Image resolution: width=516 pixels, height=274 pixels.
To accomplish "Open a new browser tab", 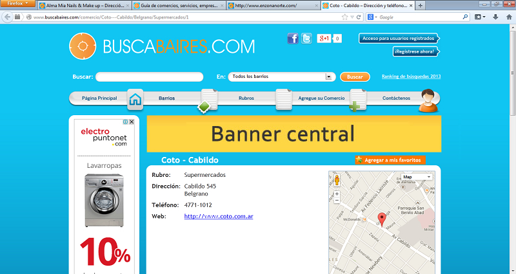I will coord(421,6).
